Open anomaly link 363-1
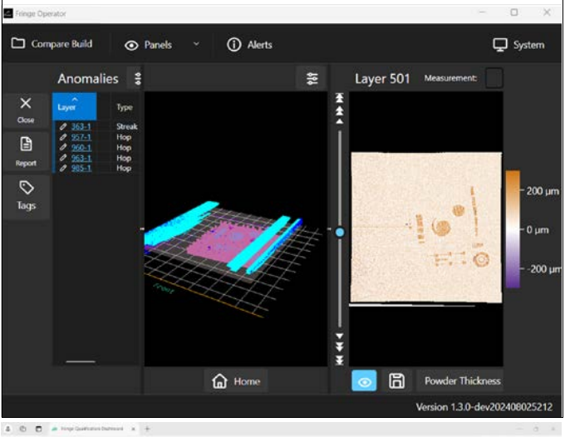Viewport: 565px width, 437px height. click(81, 126)
